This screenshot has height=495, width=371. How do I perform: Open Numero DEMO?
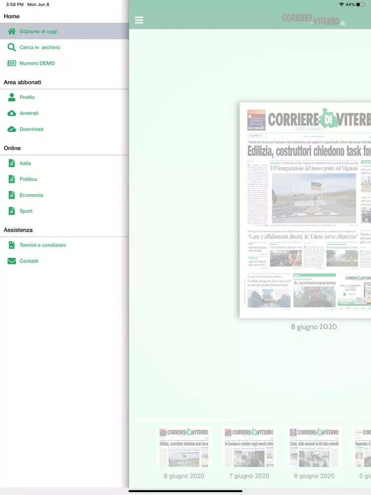(x=64, y=63)
